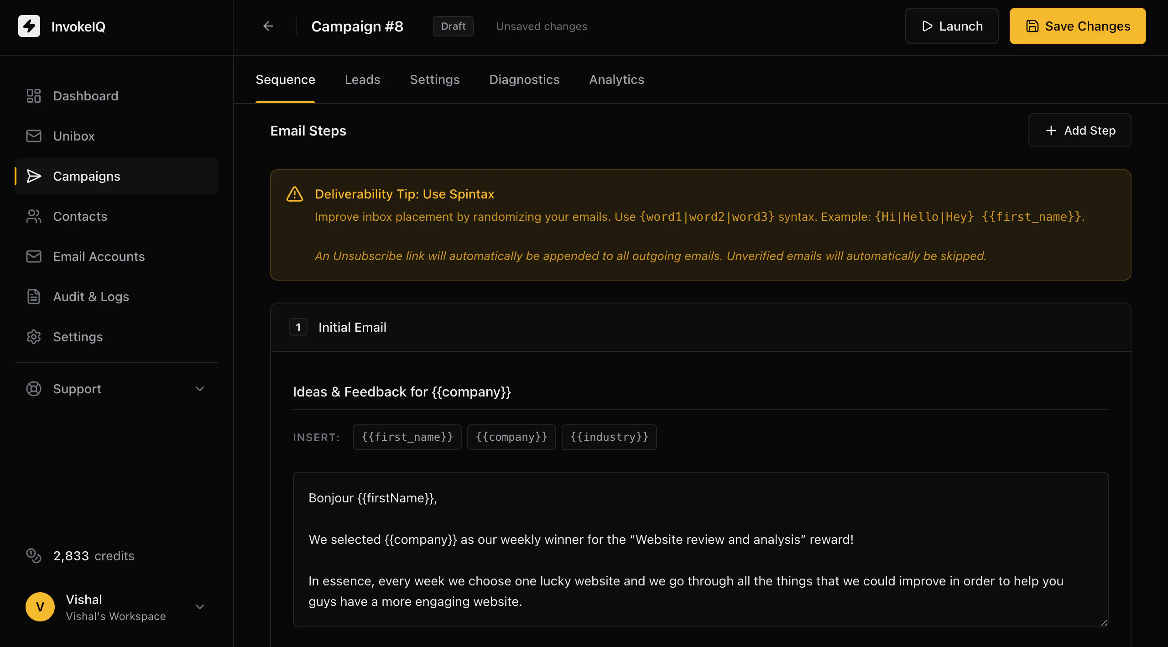The height and width of the screenshot is (647, 1168).
Task: Click the Dashboard grid icon
Action: (x=34, y=96)
